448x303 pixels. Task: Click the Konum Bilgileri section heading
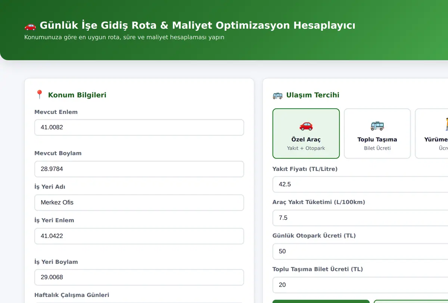pyautogui.click(x=77, y=95)
